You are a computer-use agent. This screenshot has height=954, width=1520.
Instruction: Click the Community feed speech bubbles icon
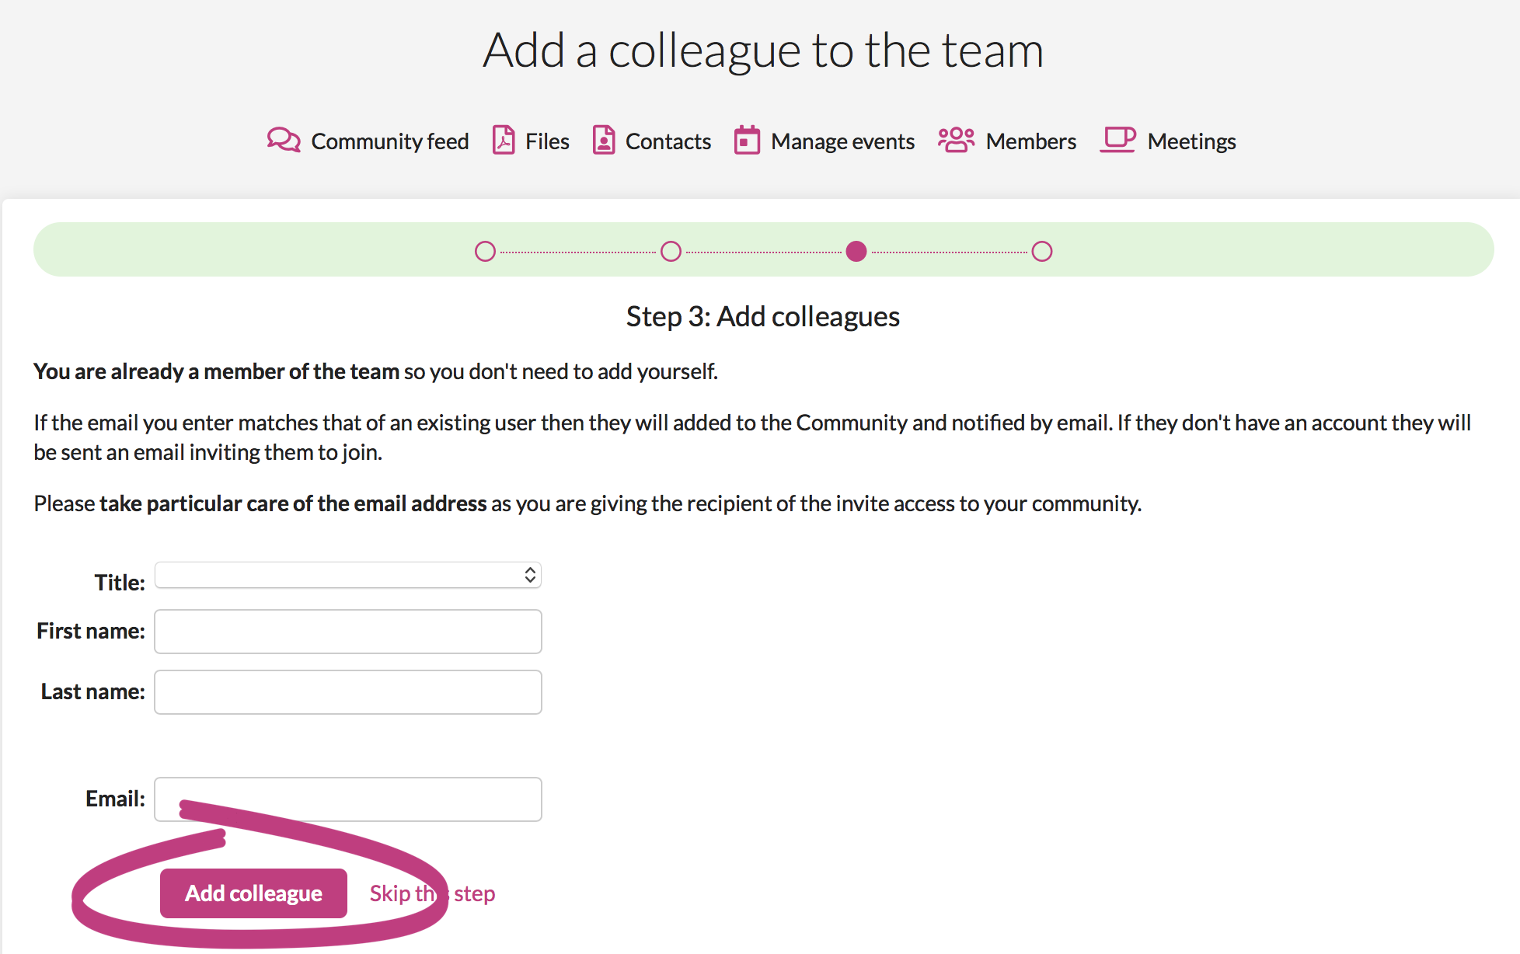[x=284, y=140]
